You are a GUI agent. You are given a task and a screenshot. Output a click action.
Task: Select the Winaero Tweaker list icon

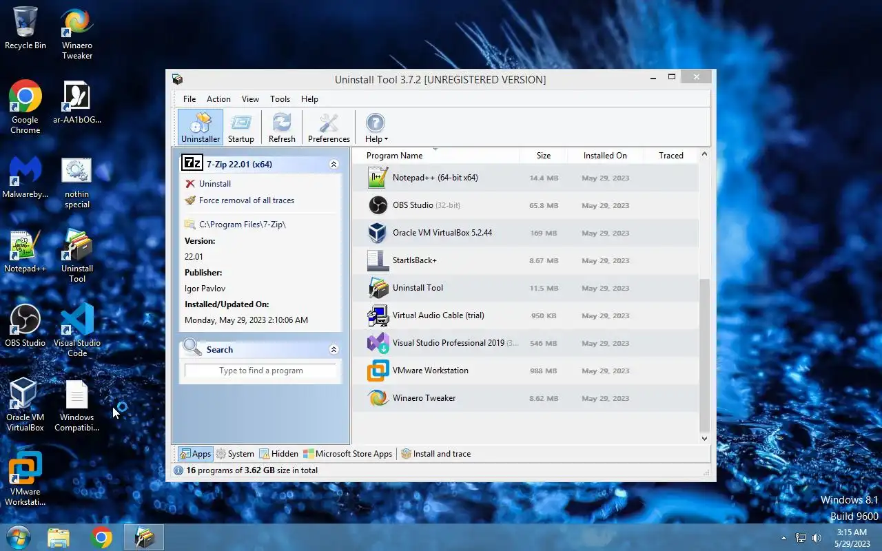[x=378, y=398]
